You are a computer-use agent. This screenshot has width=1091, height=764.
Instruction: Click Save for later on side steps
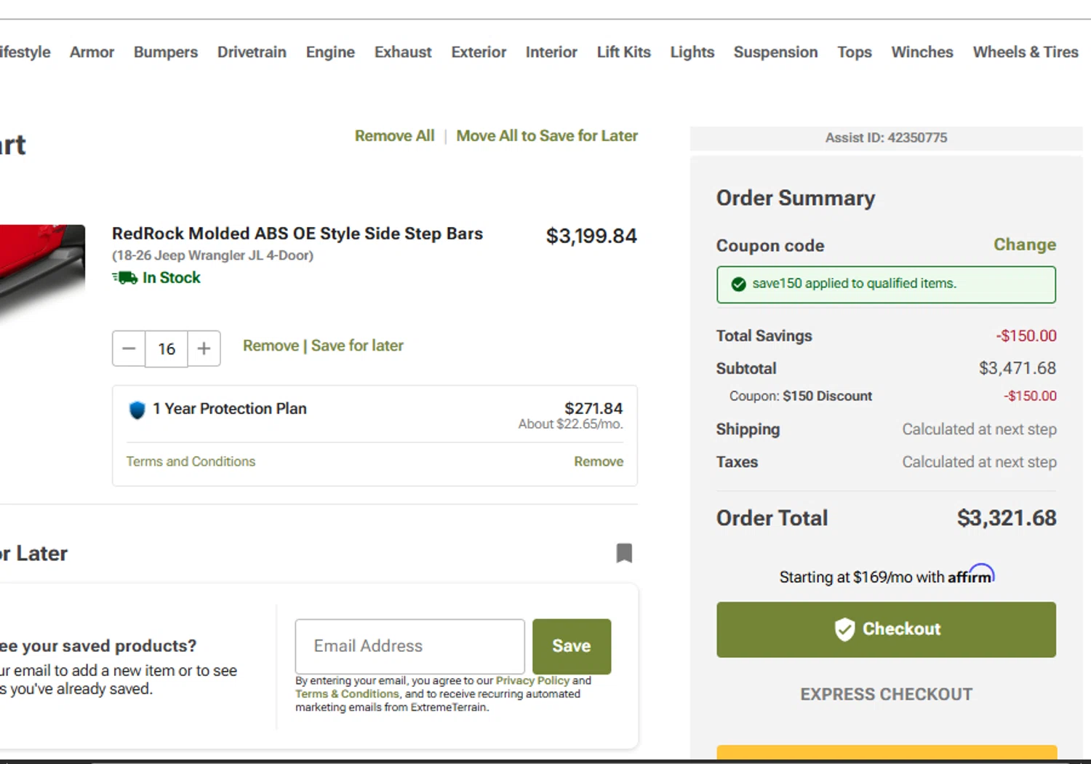[357, 346]
